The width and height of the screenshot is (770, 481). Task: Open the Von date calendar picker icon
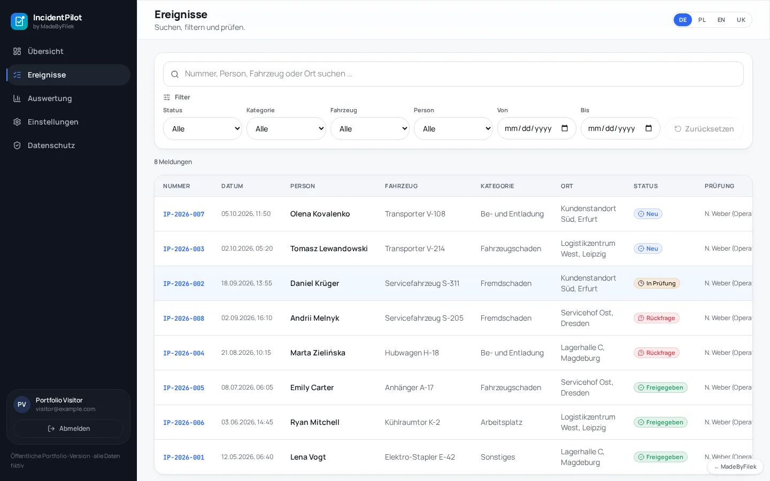pyautogui.click(x=565, y=128)
